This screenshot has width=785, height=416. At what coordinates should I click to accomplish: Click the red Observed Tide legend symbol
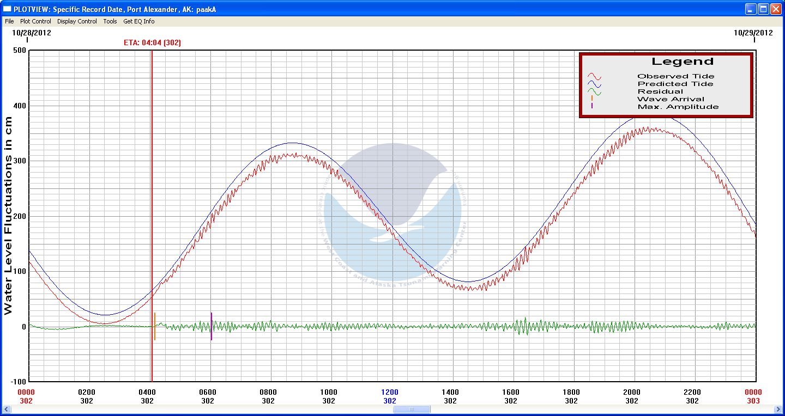point(594,76)
